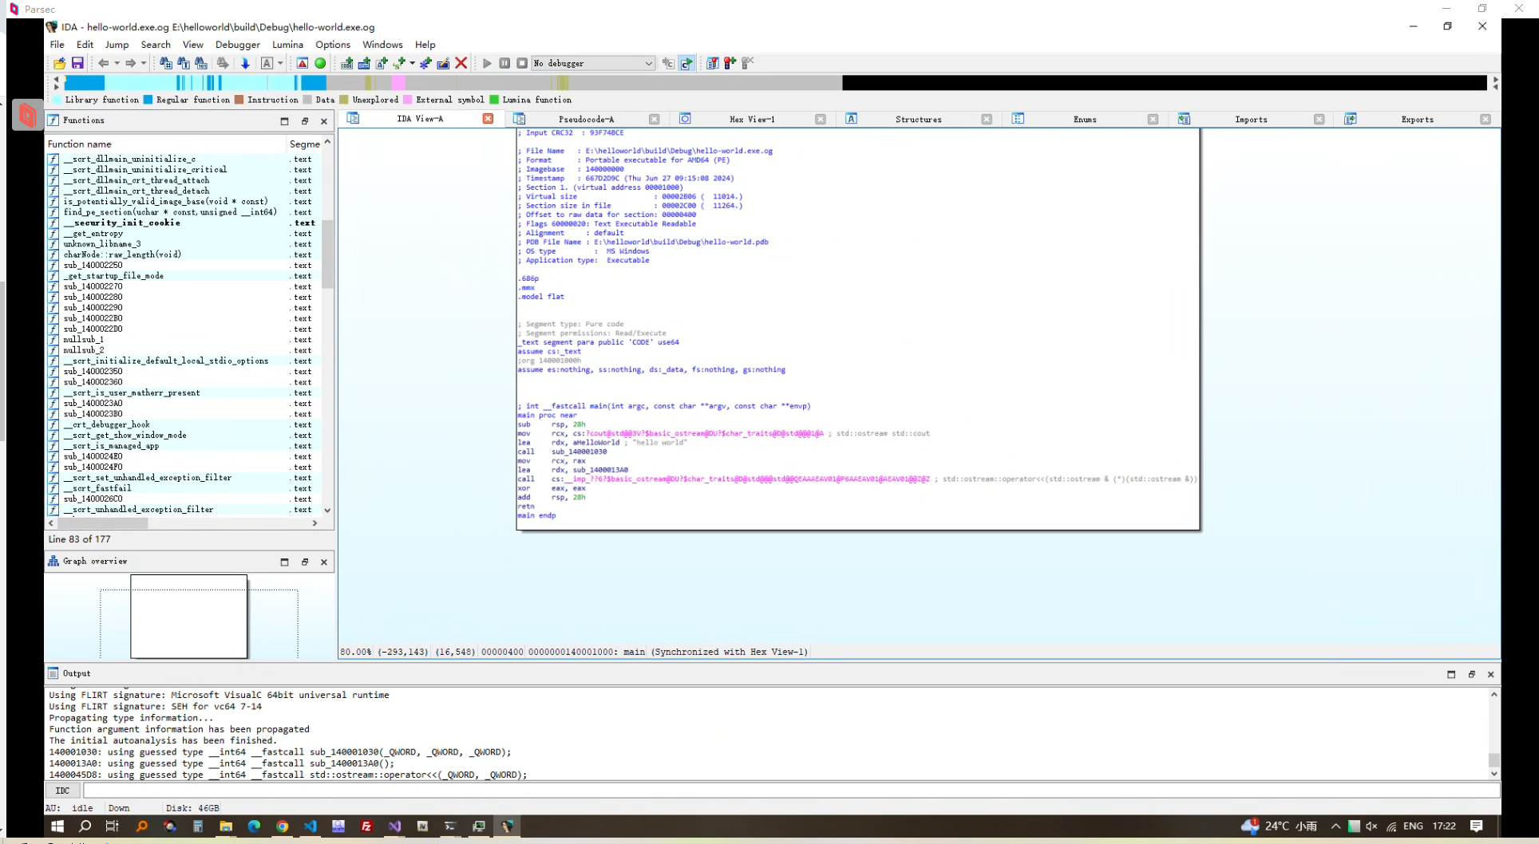Open the Debugger menu
The image size is (1539, 844).
tap(237, 45)
